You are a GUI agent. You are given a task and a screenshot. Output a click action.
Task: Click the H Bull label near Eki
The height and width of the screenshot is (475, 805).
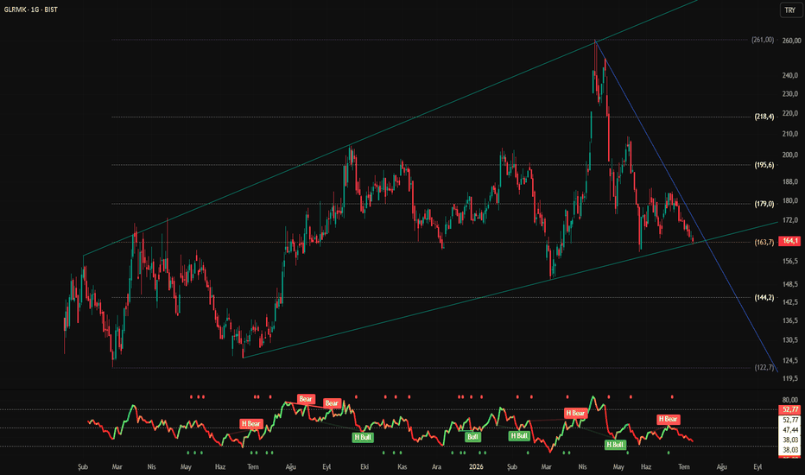[363, 437]
